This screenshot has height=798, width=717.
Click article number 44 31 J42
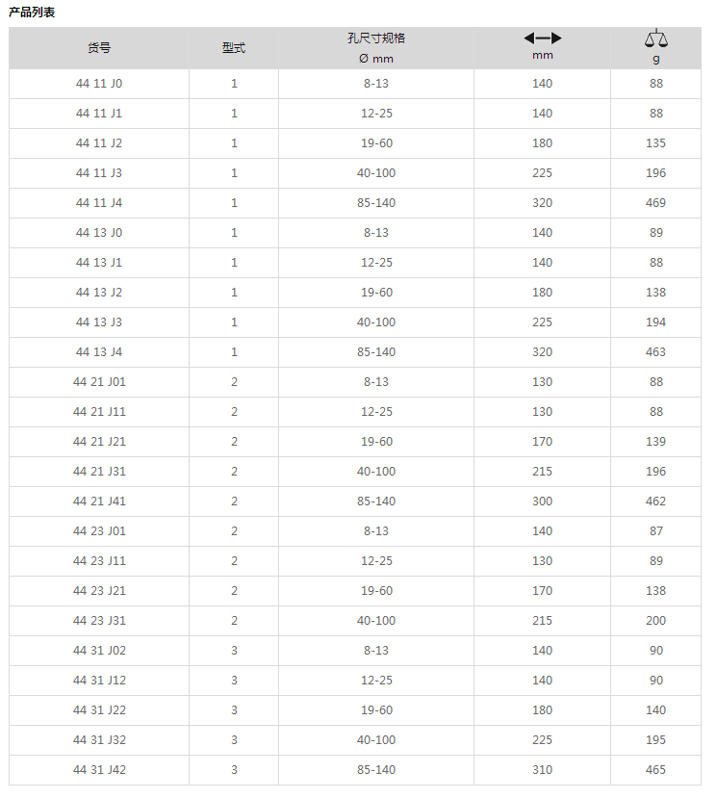point(99,769)
